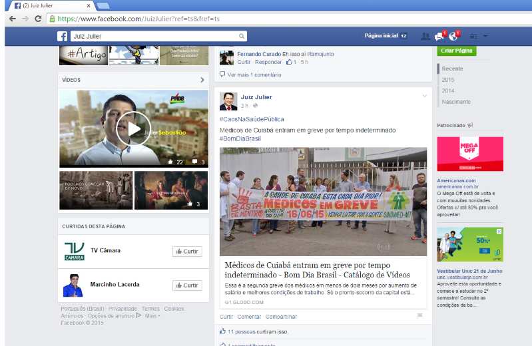
Task: Open account menu dropdown arrow
Action: [x=485, y=36]
